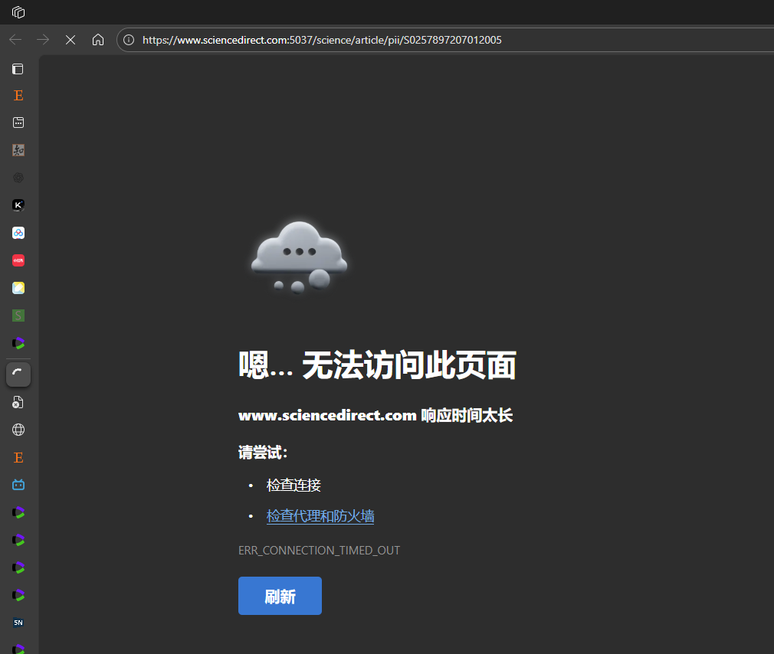Switch to the red Xiaohongshu tab
This screenshot has width=774, height=654.
pyautogui.click(x=18, y=260)
